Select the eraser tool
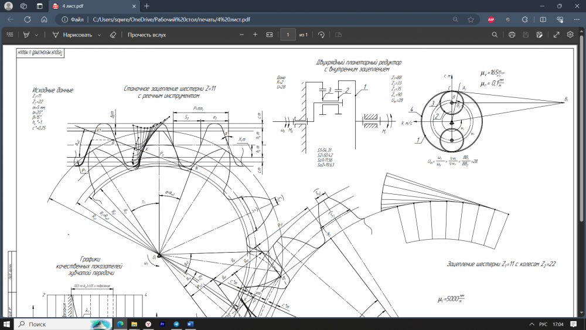Viewport: 586px width, 330px height. tap(114, 35)
